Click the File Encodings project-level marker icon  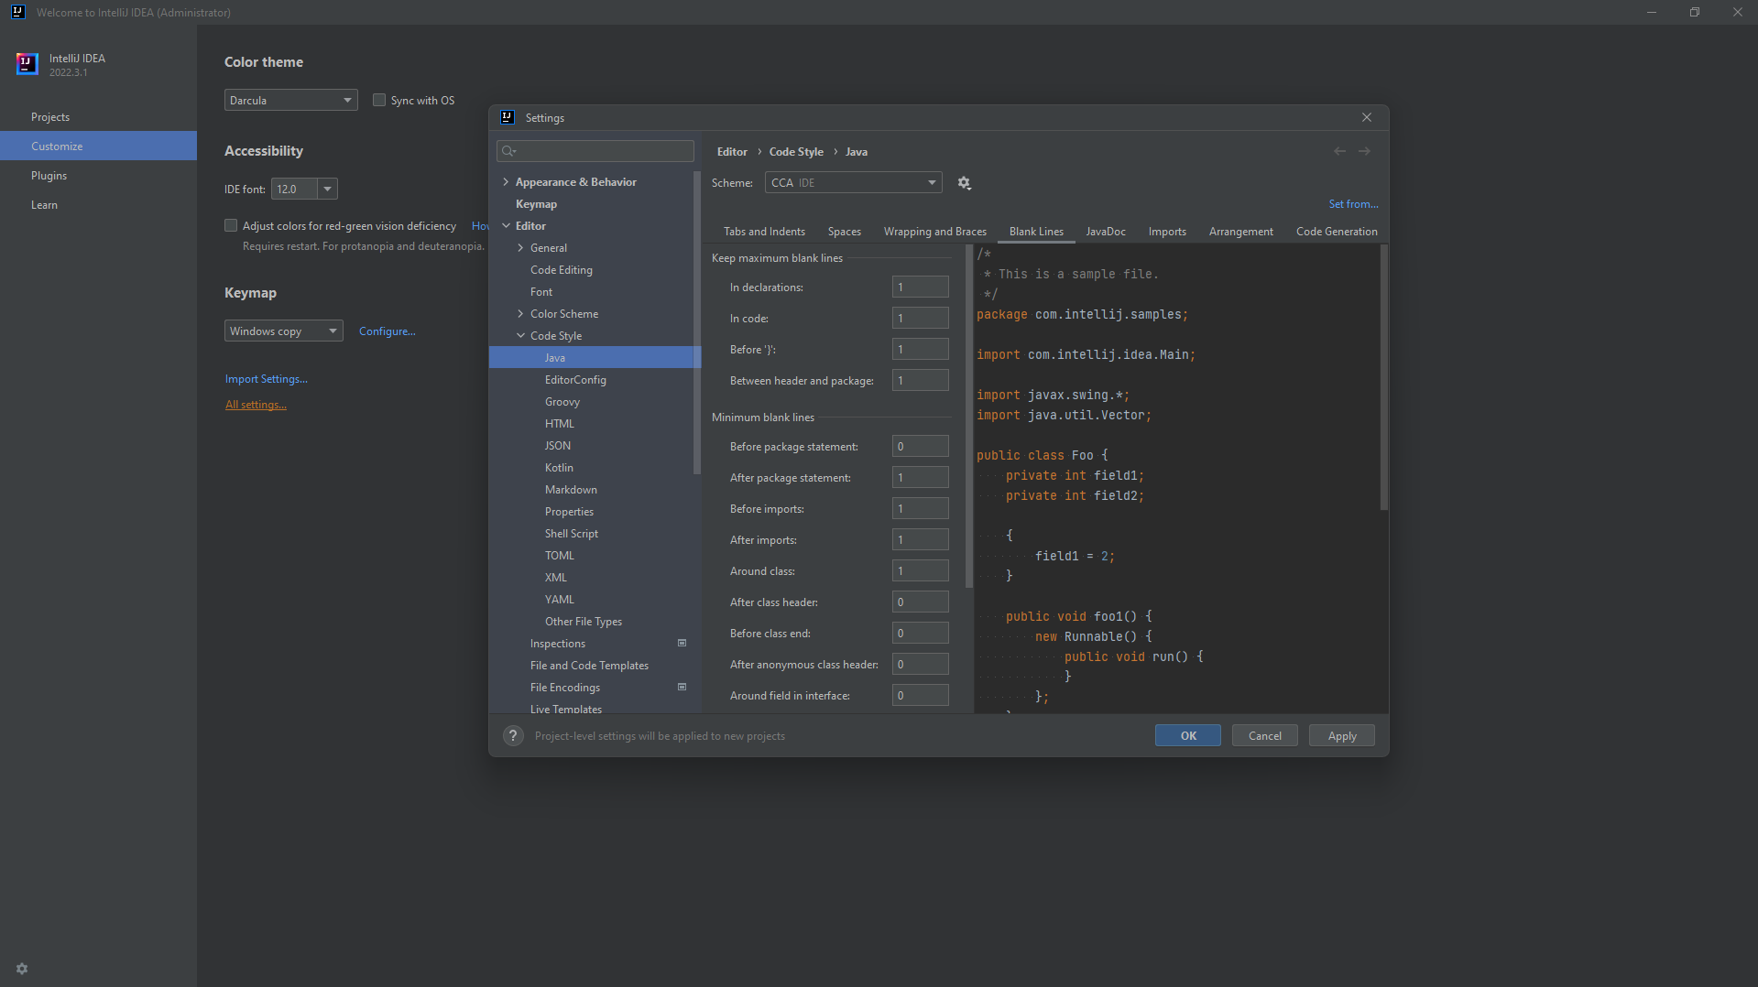(682, 688)
